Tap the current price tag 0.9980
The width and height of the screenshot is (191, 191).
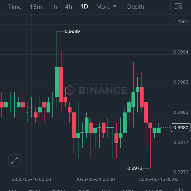181,128
